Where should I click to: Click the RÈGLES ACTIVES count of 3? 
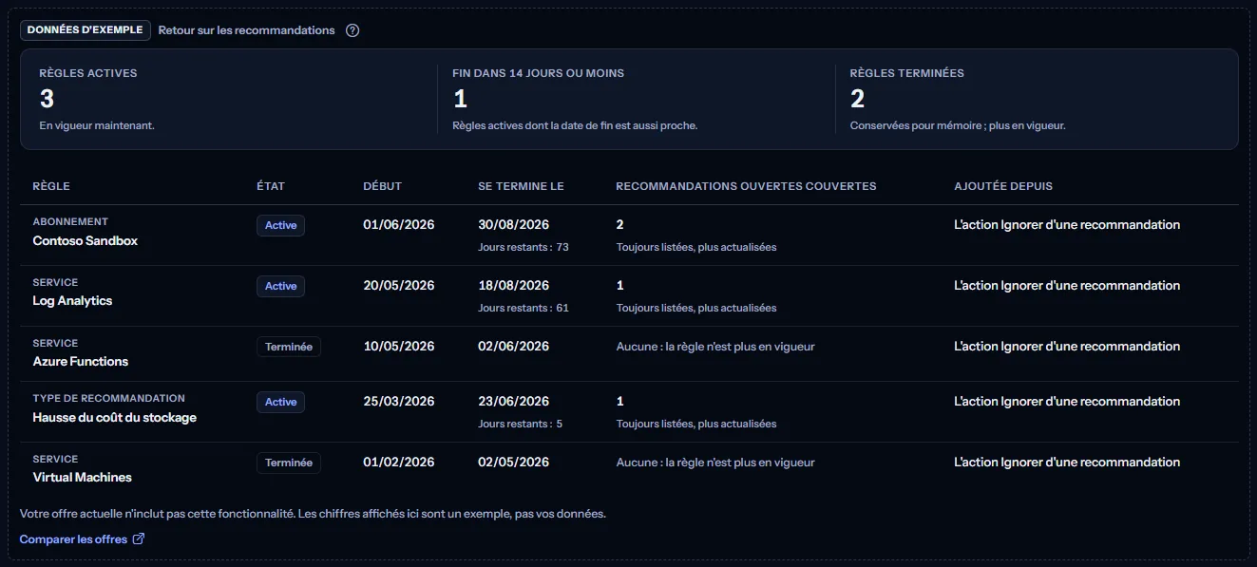point(47,99)
